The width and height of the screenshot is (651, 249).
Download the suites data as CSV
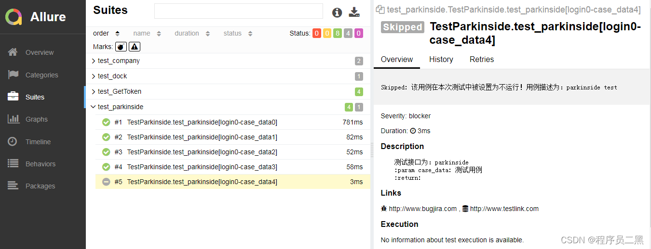tap(354, 12)
